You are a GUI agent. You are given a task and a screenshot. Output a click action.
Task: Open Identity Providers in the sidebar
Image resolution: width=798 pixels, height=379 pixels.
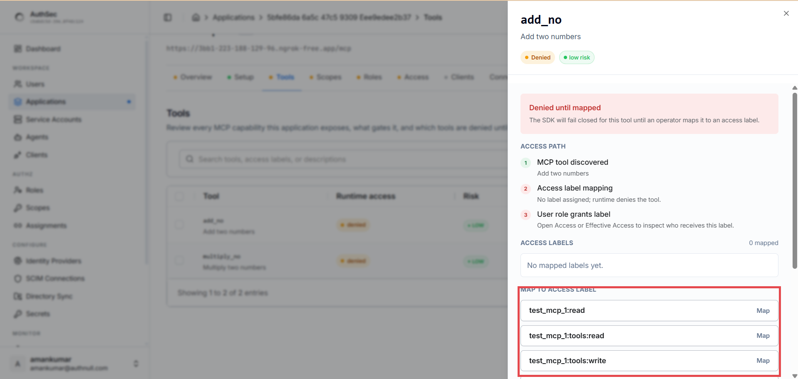[47, 261]
